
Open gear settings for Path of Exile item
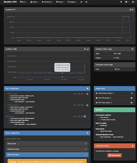pos(82,94)
